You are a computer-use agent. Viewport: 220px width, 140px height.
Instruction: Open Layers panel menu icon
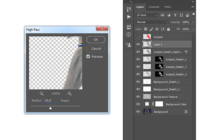pos(193,7)
